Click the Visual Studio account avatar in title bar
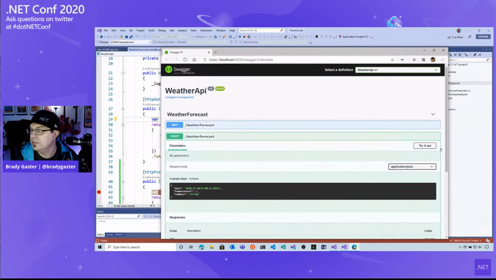Image resolution: width=496 pixels, height=280 pixels. pyautogui.click(x=459, y=30)
